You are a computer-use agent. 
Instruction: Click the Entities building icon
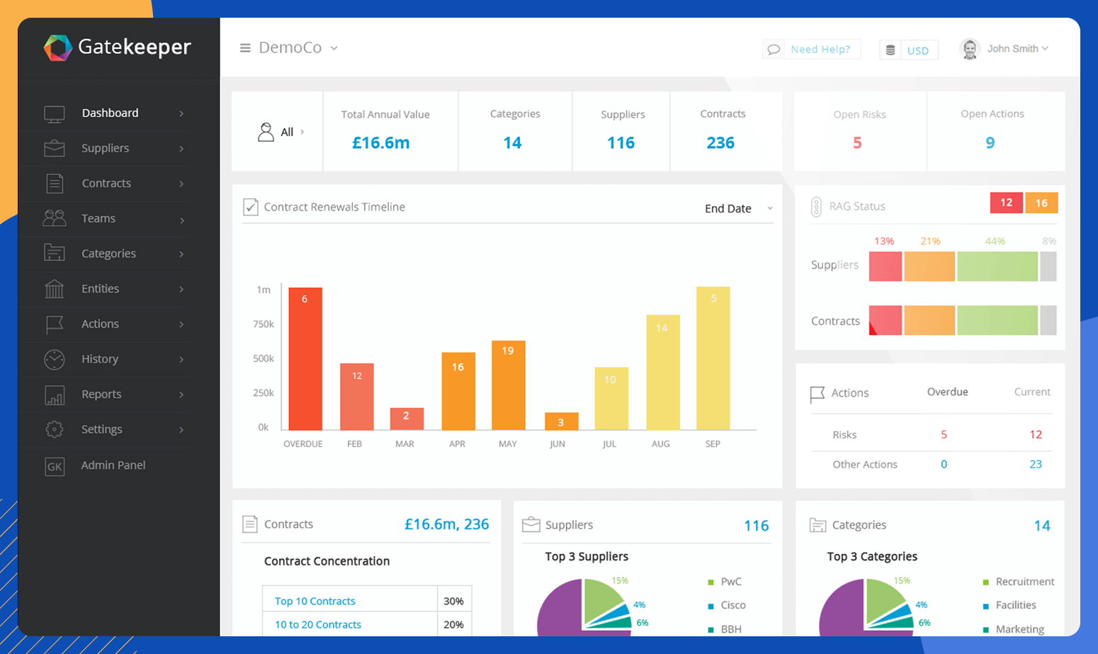pyautogui.click(x=54, y=288)
